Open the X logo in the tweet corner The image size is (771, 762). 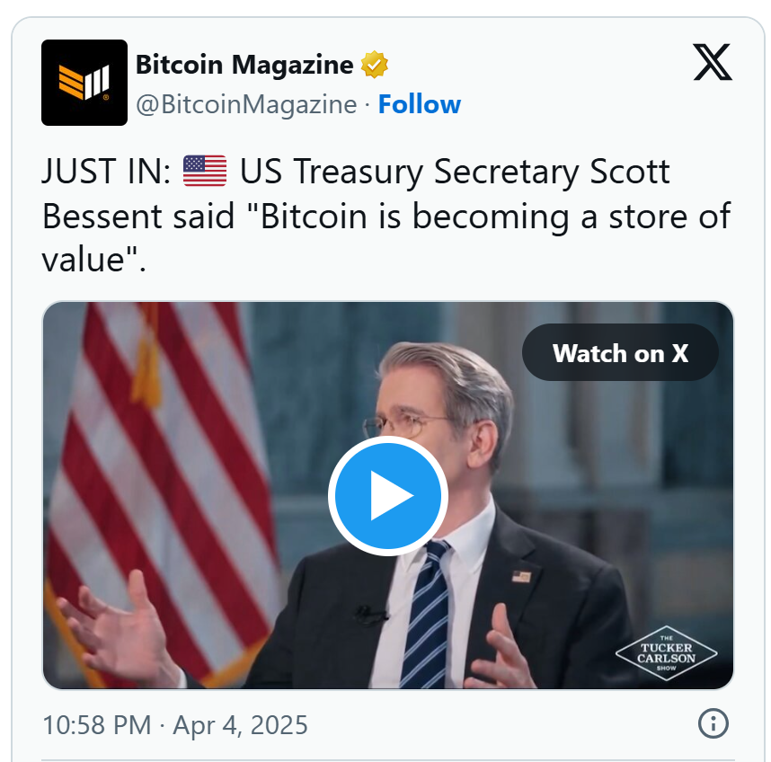pyautogui.click(x=713, y=62)
